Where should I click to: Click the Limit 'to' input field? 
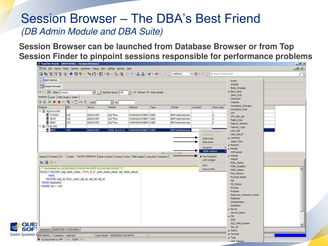click(x=126, y=102)
